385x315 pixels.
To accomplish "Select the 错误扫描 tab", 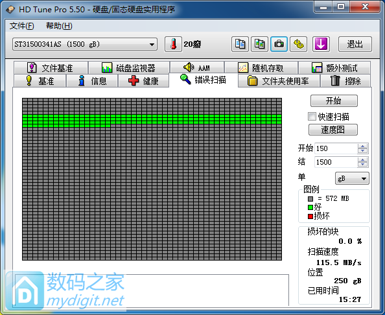I will tap(204, 80).
